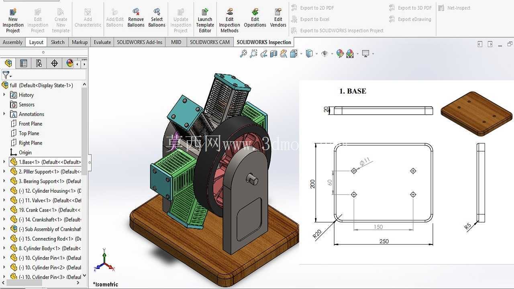Screen dimensions: 514x289
Task: Switch to the Assembly tab
Action: pyautogui.click(x=12, y=42)
